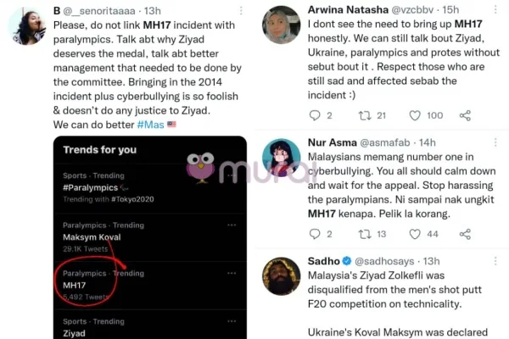The width and height of the screenshot is (509, 339).
Task: Like Nur Asma's tweet with 44 likes
Action: (x=415, y=234)
